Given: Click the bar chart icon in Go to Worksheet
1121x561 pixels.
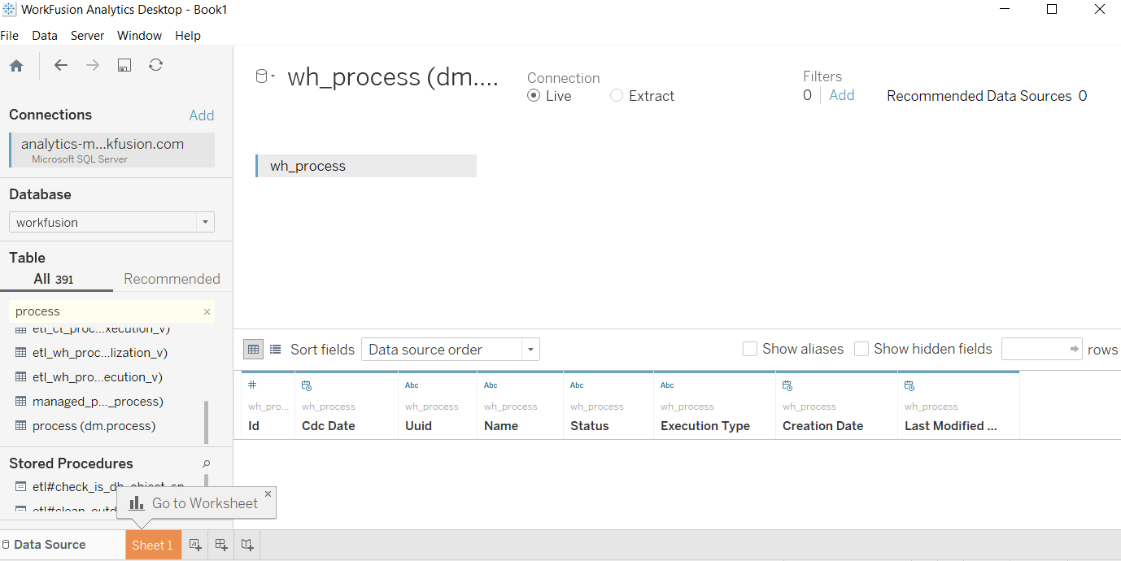Looking at the screenshot, I should click(x=137, y=503).
